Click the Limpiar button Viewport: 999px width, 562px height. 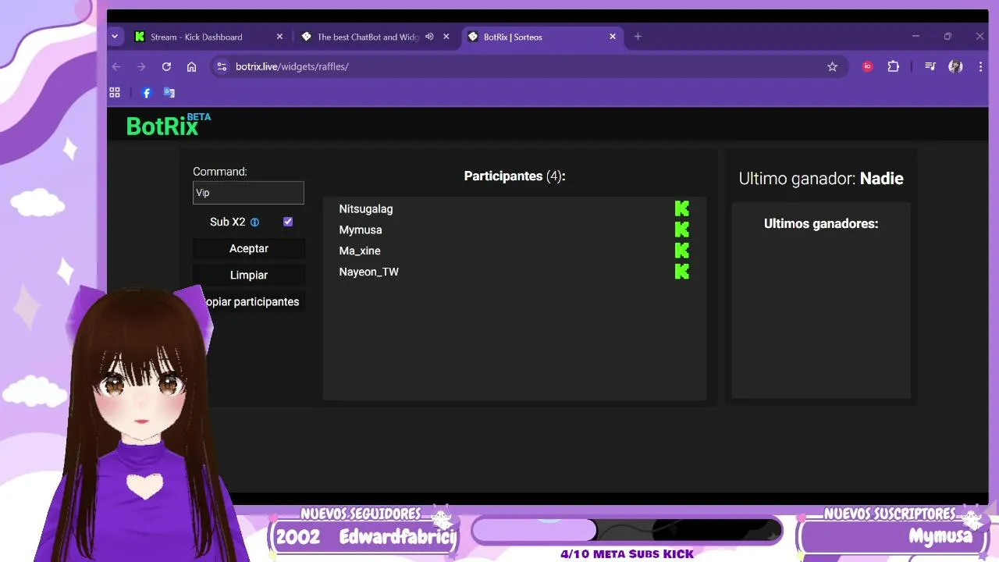(x=248, y=275)
